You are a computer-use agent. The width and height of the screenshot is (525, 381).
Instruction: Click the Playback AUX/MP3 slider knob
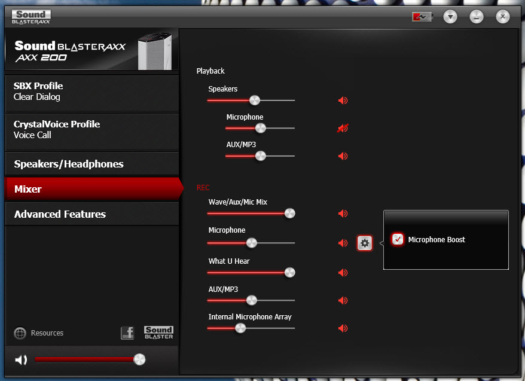(x=260, y=156)
